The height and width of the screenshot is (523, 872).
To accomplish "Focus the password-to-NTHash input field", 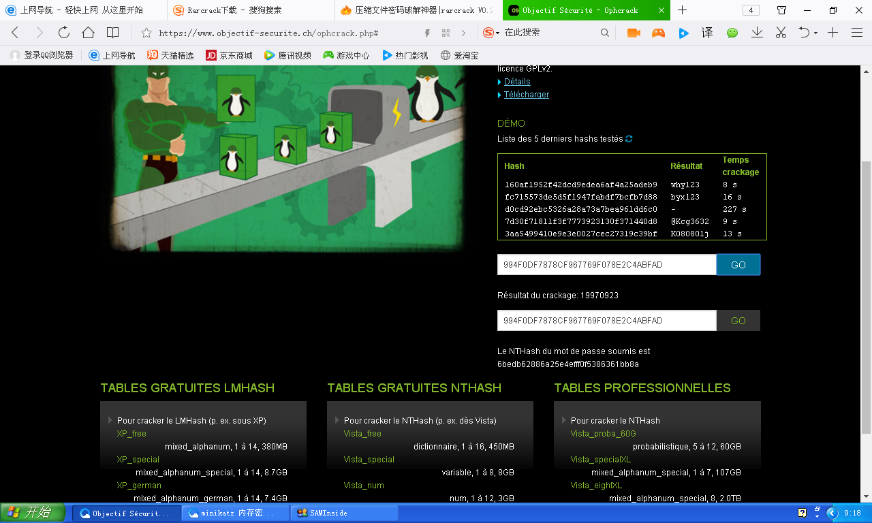I will [x=607, y=321].
